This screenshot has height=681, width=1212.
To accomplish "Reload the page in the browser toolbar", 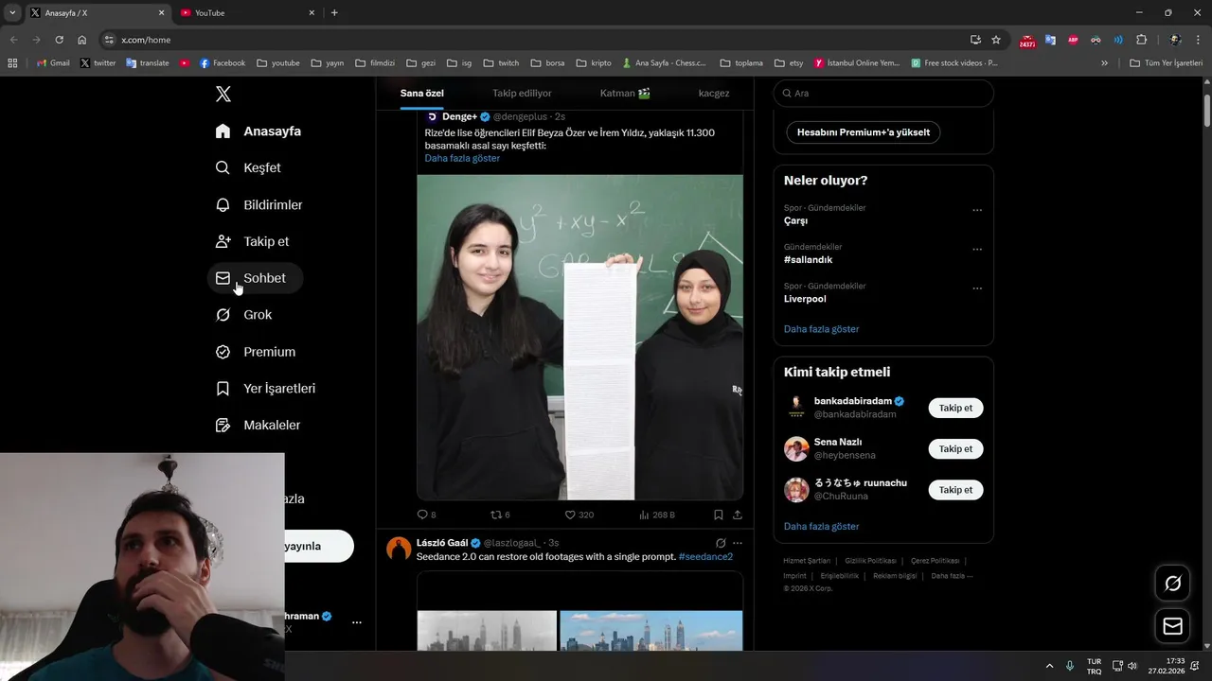I will pos(59,40).
